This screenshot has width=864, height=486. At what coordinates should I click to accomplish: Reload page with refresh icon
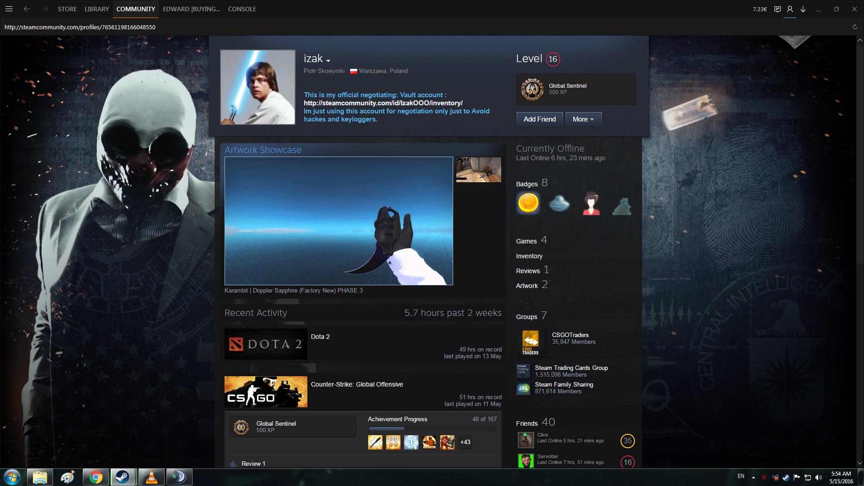855,27
